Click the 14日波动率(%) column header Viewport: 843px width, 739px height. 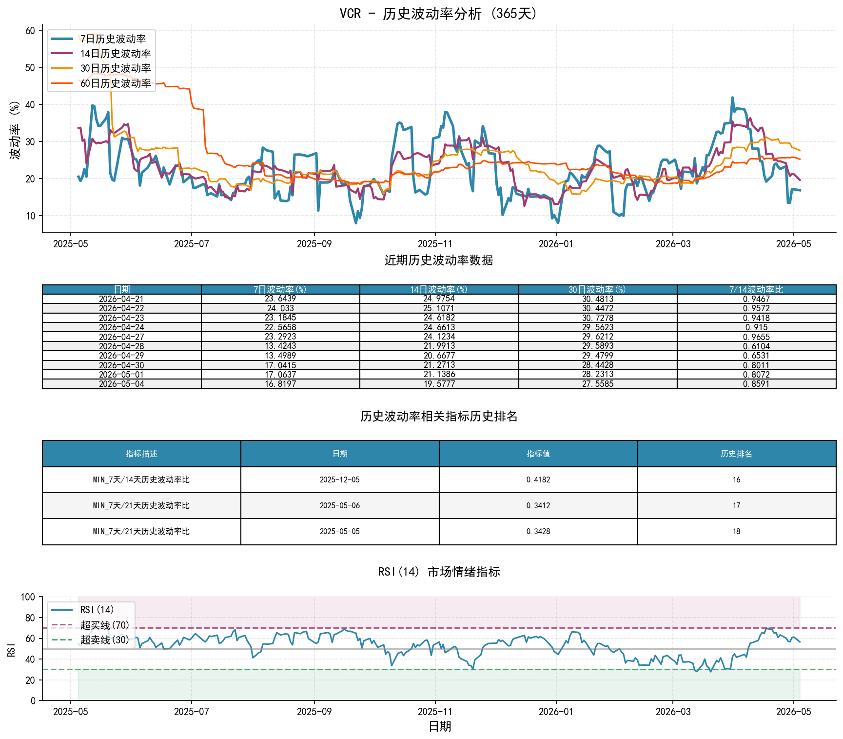tap(439, 289)
